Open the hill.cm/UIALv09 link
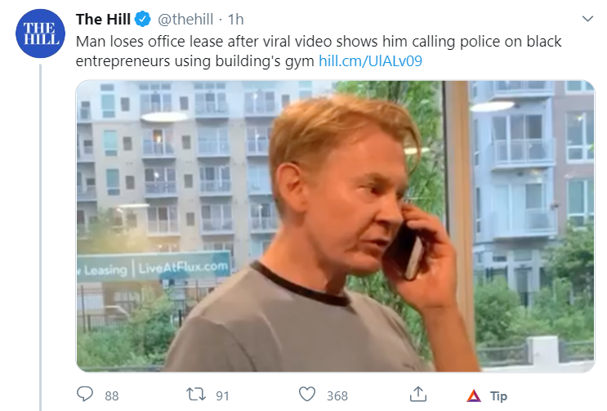The width and height of the screenshot is (607, 411). pos(370,61)
